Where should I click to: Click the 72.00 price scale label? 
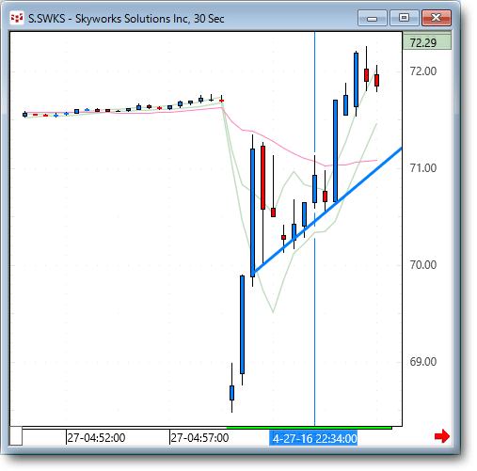tap(423, 71)
